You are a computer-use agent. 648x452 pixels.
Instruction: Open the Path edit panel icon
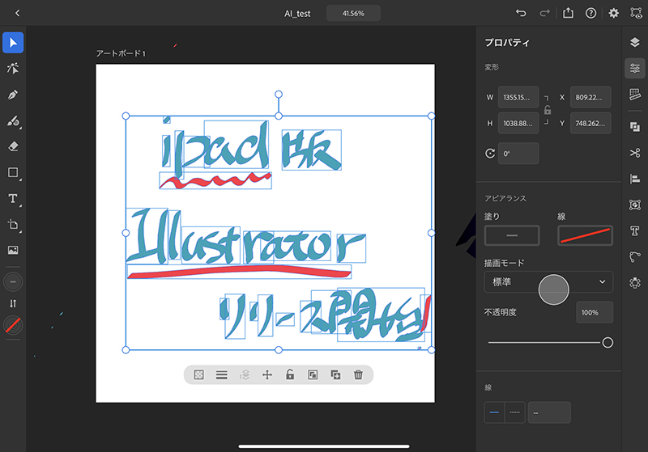(635, 256)
